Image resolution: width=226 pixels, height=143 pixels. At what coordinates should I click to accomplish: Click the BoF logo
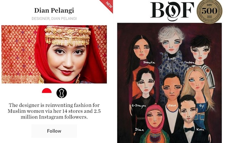[172, 11]
